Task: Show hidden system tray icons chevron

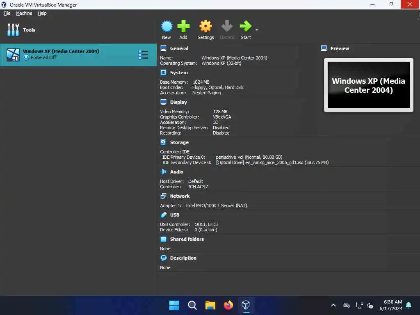Action: [333, 305]
